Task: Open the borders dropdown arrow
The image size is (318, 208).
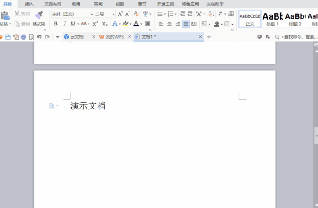Action: [x=233, y=24]
